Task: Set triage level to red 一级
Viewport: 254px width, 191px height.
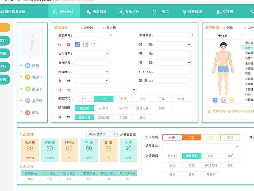Action: [x=172, y=137]
